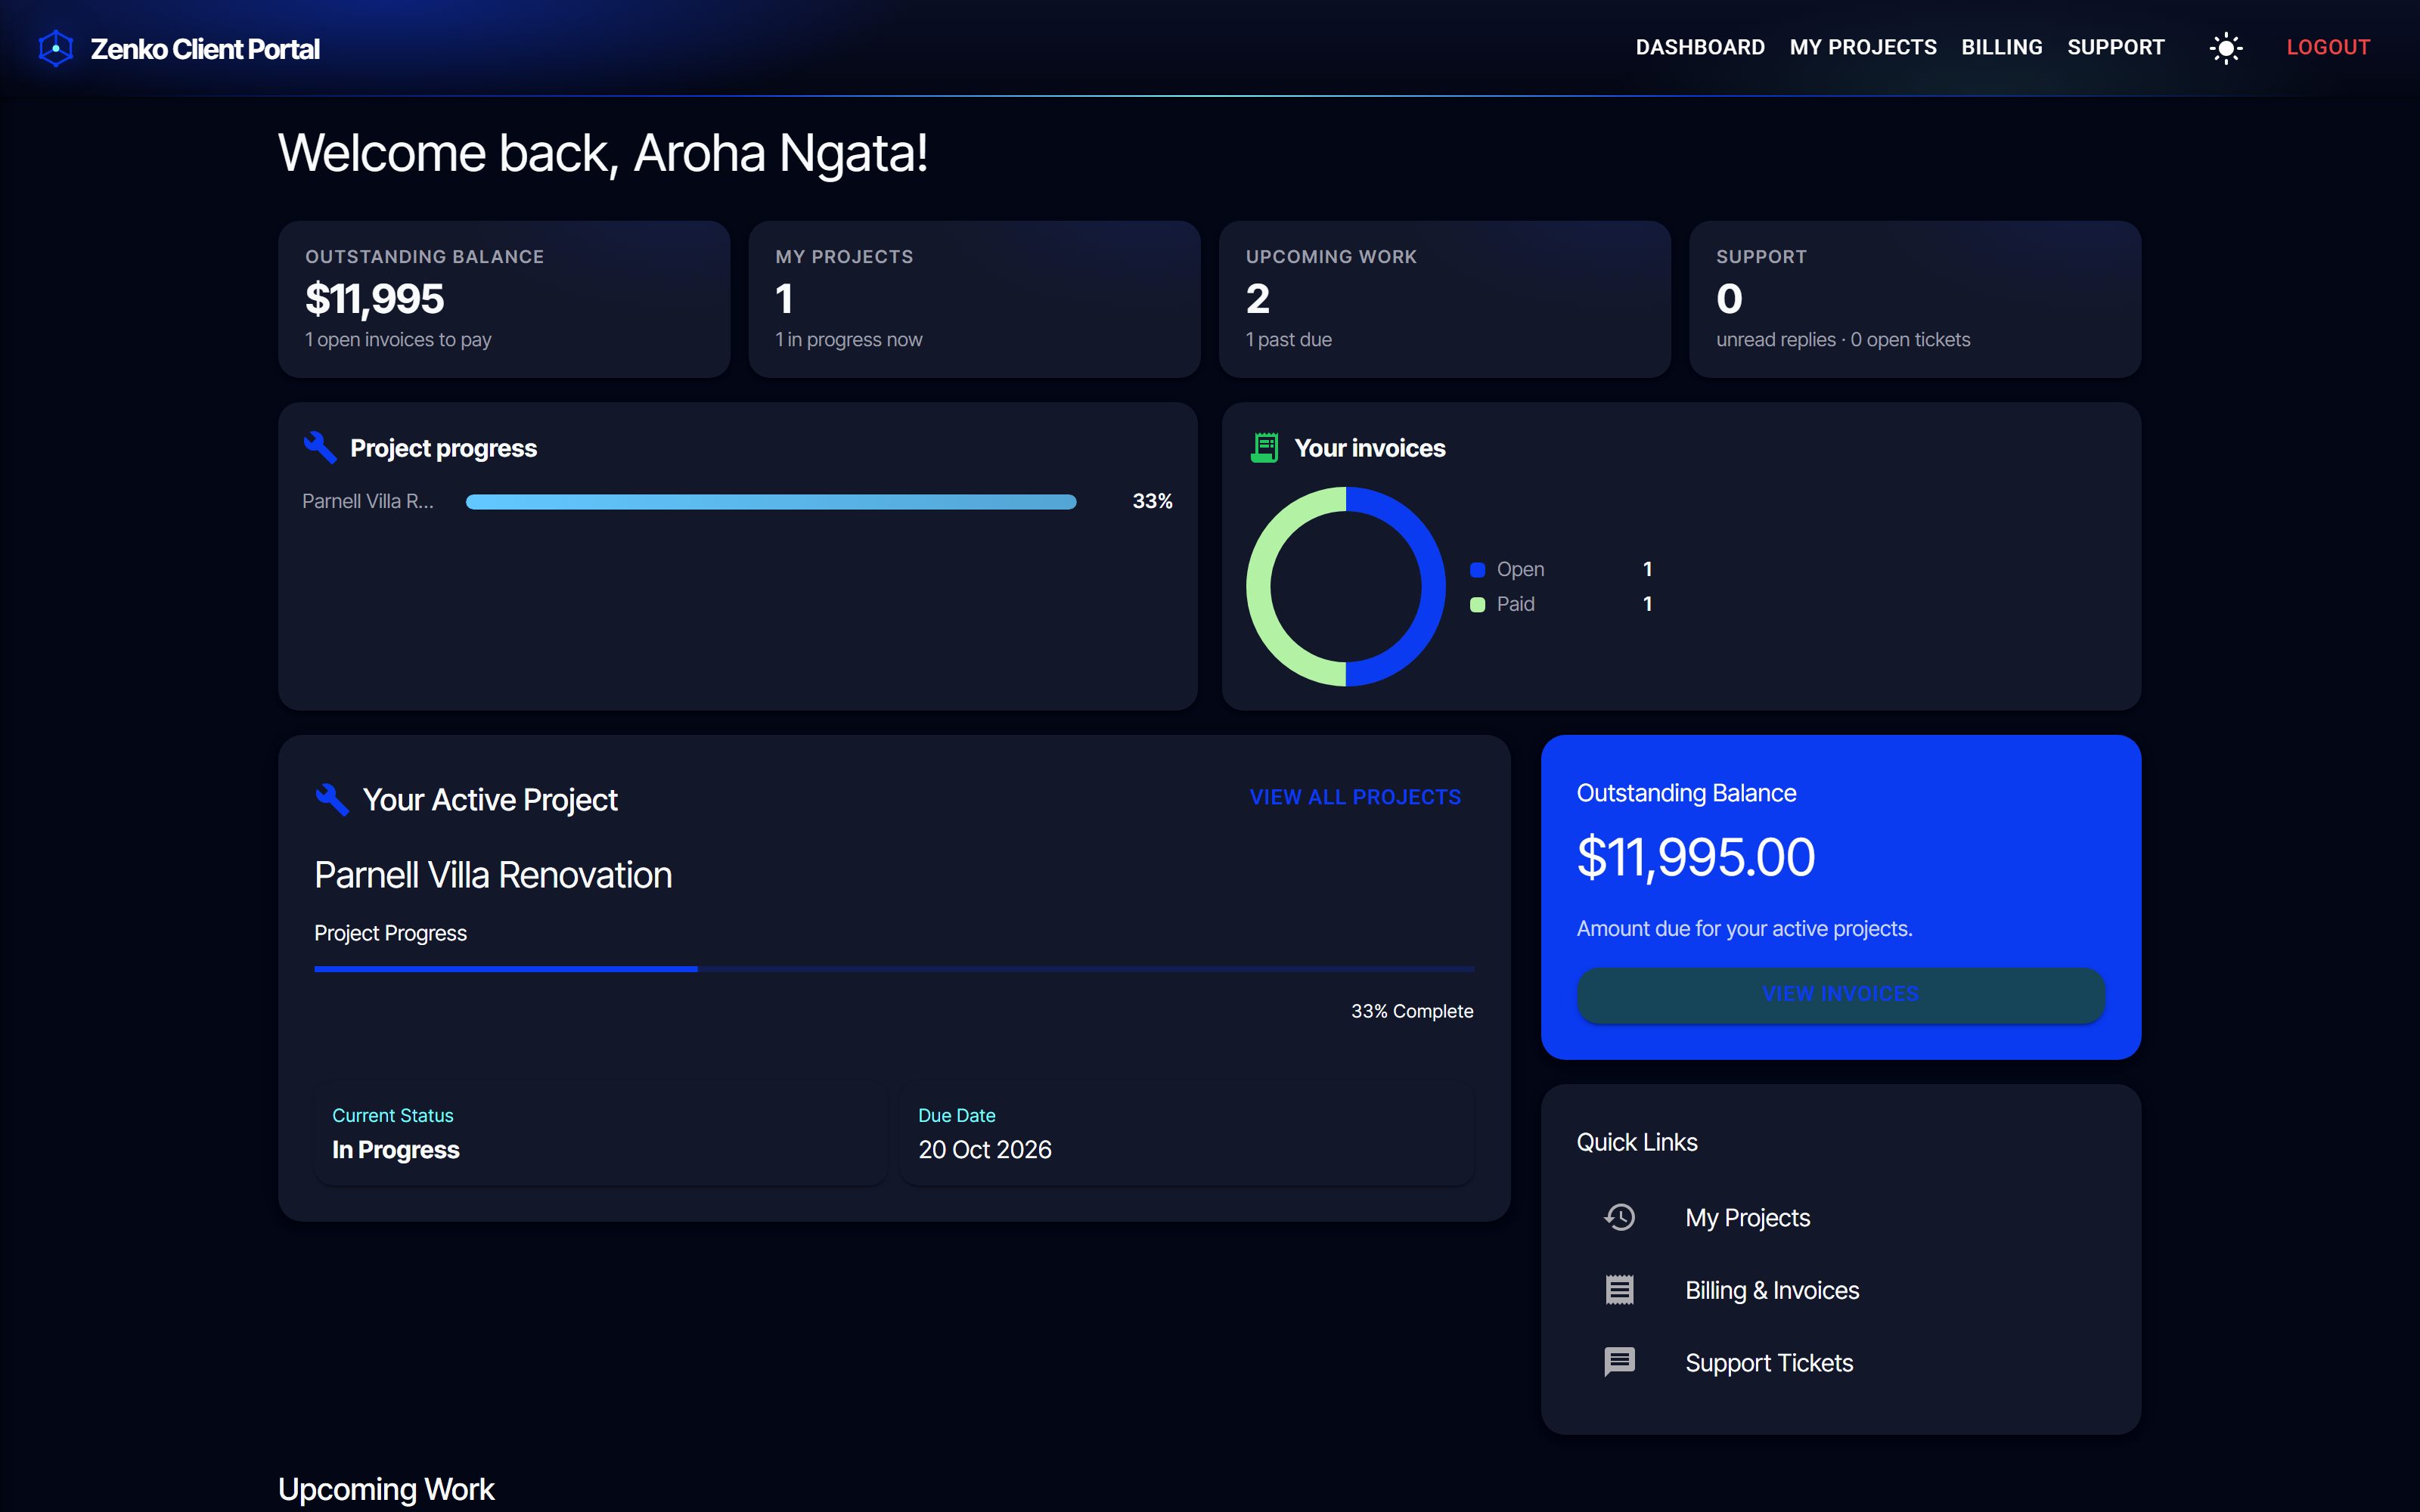2420x1512 pixels.
Task: Click the '33% Complete' label
Action: pyautogui.click(x=1412, y=1011)
